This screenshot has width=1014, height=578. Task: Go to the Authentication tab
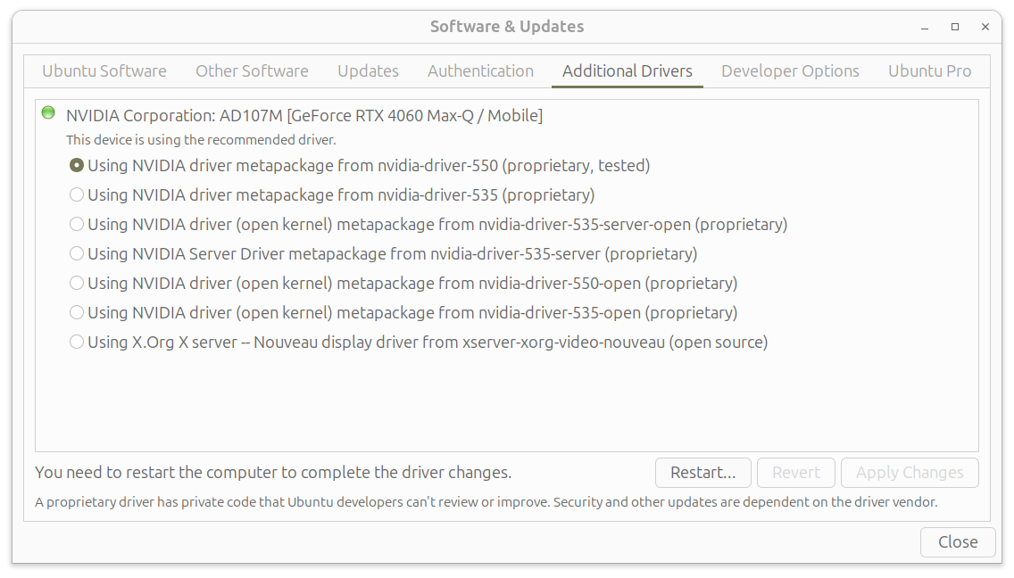480,70
